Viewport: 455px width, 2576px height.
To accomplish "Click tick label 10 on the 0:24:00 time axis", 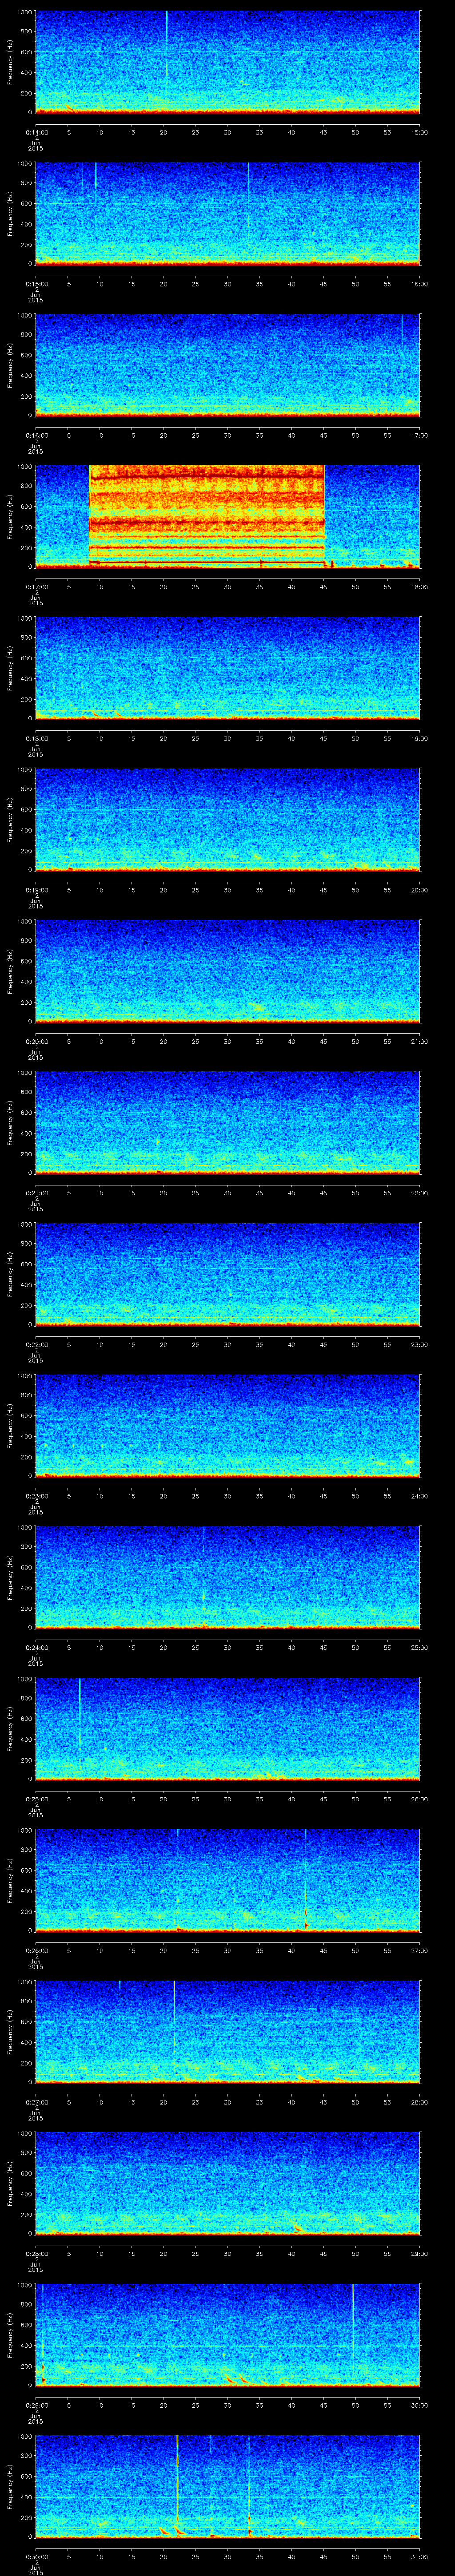I will point(99,1647).
